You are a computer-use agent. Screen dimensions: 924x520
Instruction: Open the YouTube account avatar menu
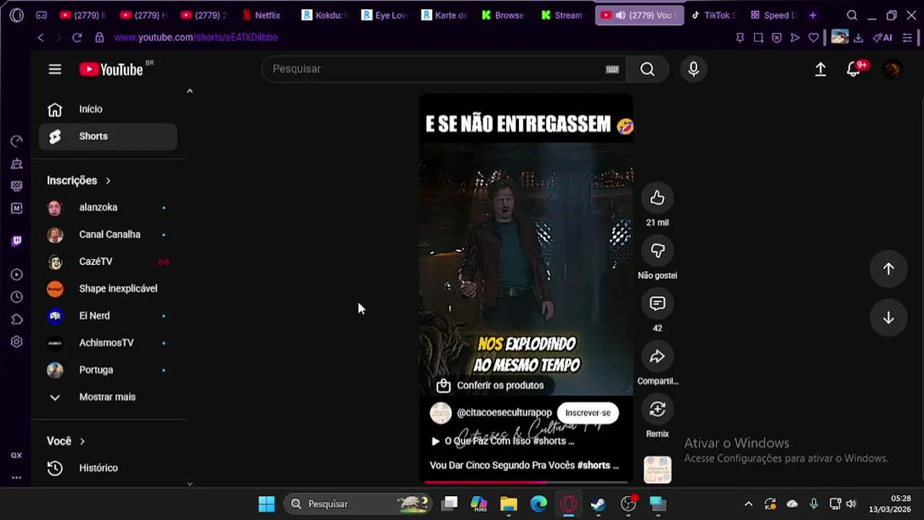(893, 69)
